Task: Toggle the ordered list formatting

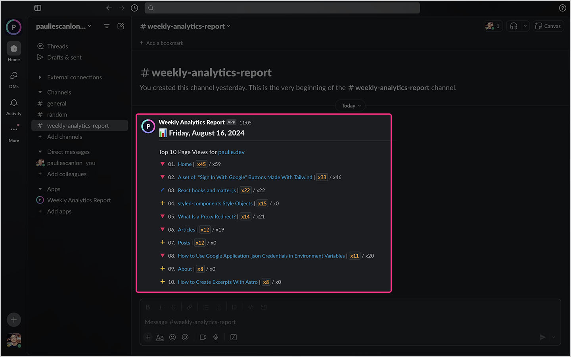Action: pyautogui.click(x=205, y=307)
